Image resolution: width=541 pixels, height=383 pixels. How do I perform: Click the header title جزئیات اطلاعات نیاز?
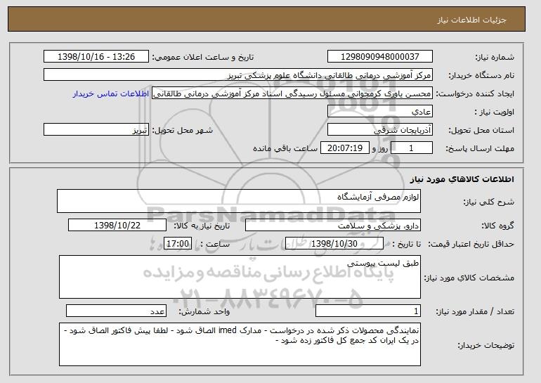pyautogui.click(x=471, y=20)
